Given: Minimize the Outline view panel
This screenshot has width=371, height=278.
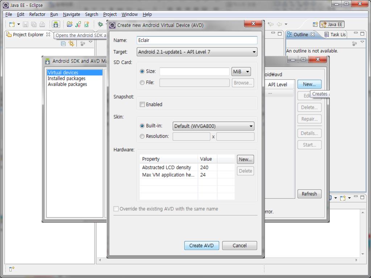Looking at the screenshot, I should [356, 33].
